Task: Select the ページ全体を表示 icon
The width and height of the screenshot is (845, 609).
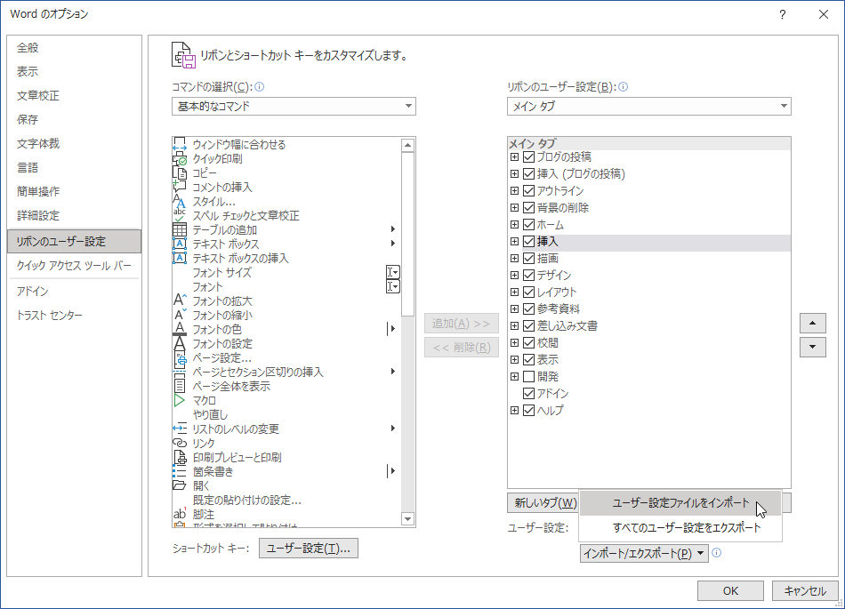Action: pos(180,386)
